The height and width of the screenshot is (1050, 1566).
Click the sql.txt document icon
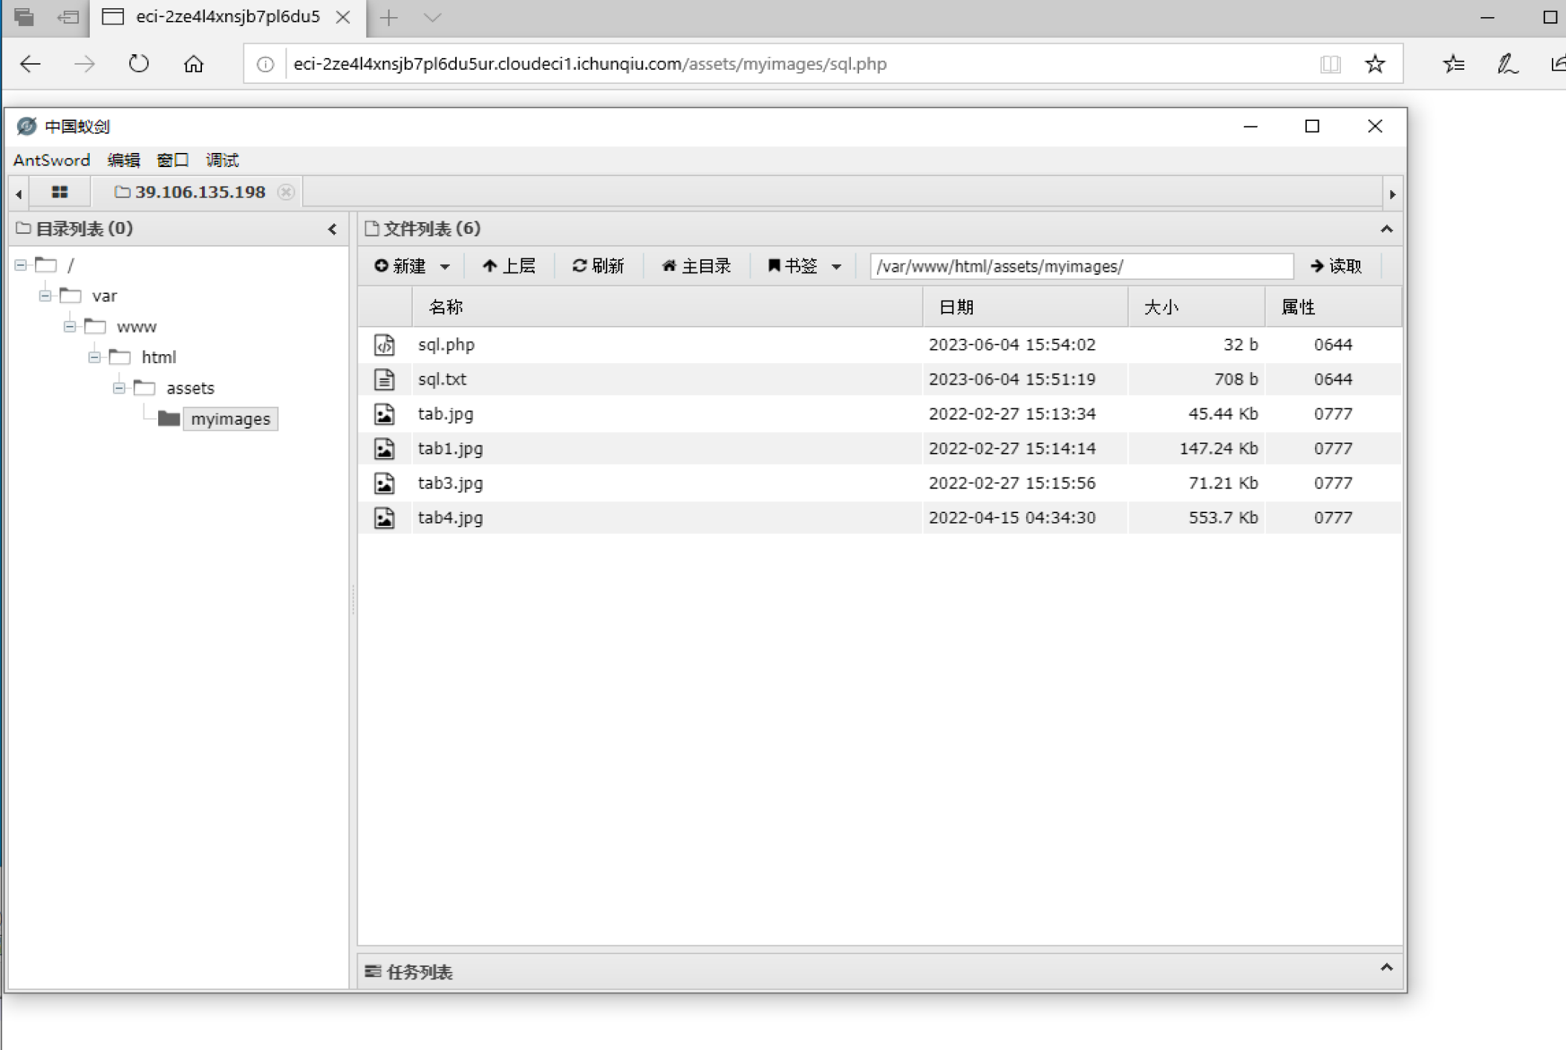384,379
